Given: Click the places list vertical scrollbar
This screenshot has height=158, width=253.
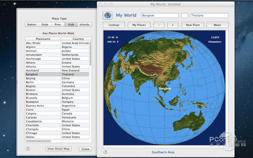Looking at the screenshot, I should click(90, 54).
